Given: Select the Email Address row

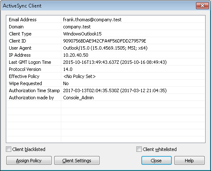Looking at the screenshot, I should [x=105, y=20].
